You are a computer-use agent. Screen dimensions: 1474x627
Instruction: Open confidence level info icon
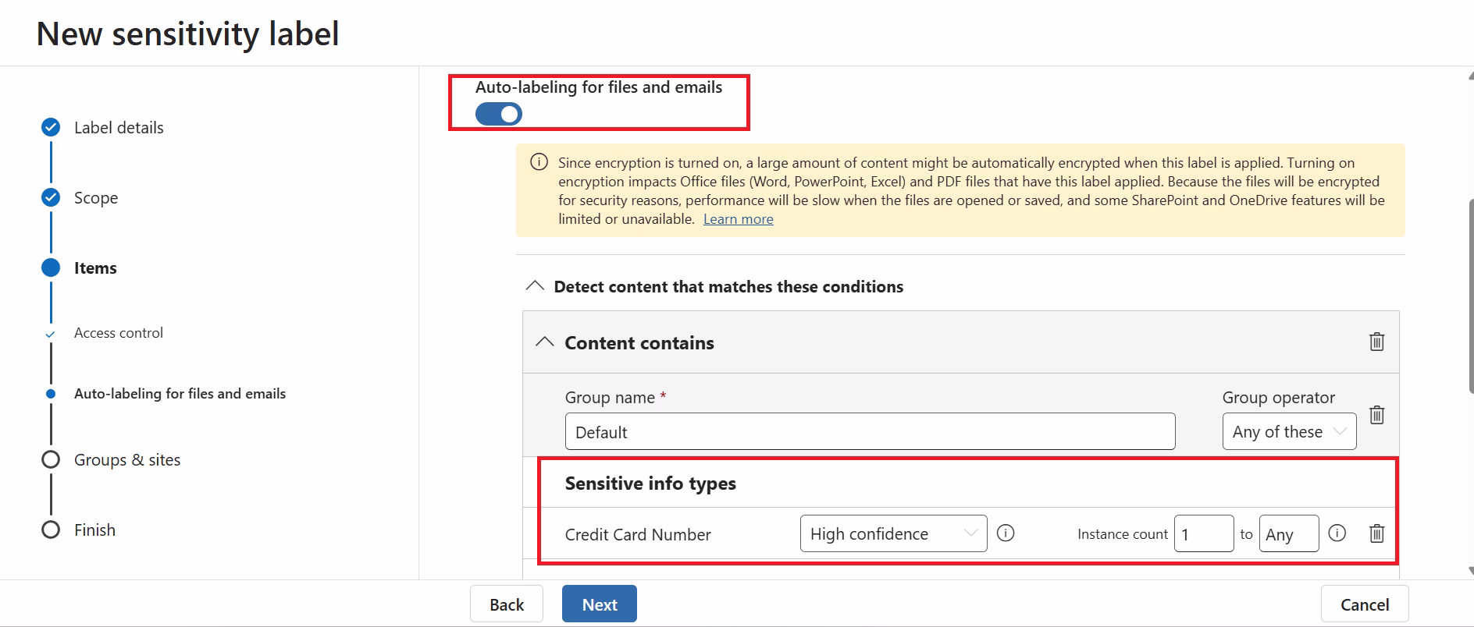point(1006,533)
